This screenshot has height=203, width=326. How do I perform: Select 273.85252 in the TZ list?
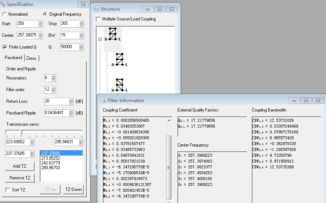(x=61, y=158)
